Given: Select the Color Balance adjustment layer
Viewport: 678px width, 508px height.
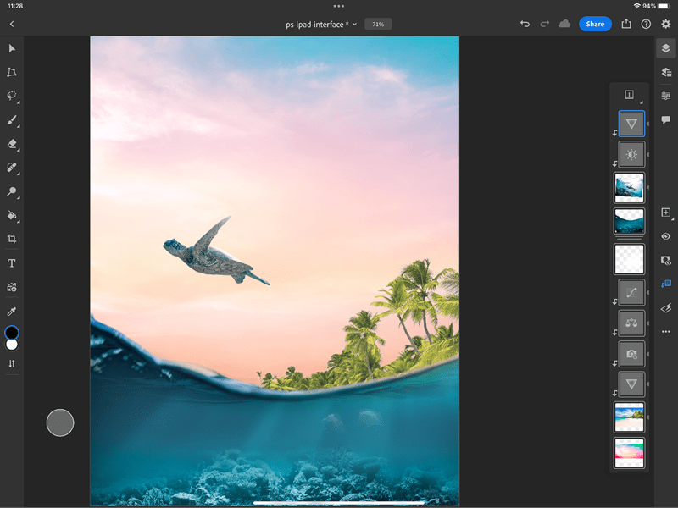Looking at the screenshot, I should [631, 323].
